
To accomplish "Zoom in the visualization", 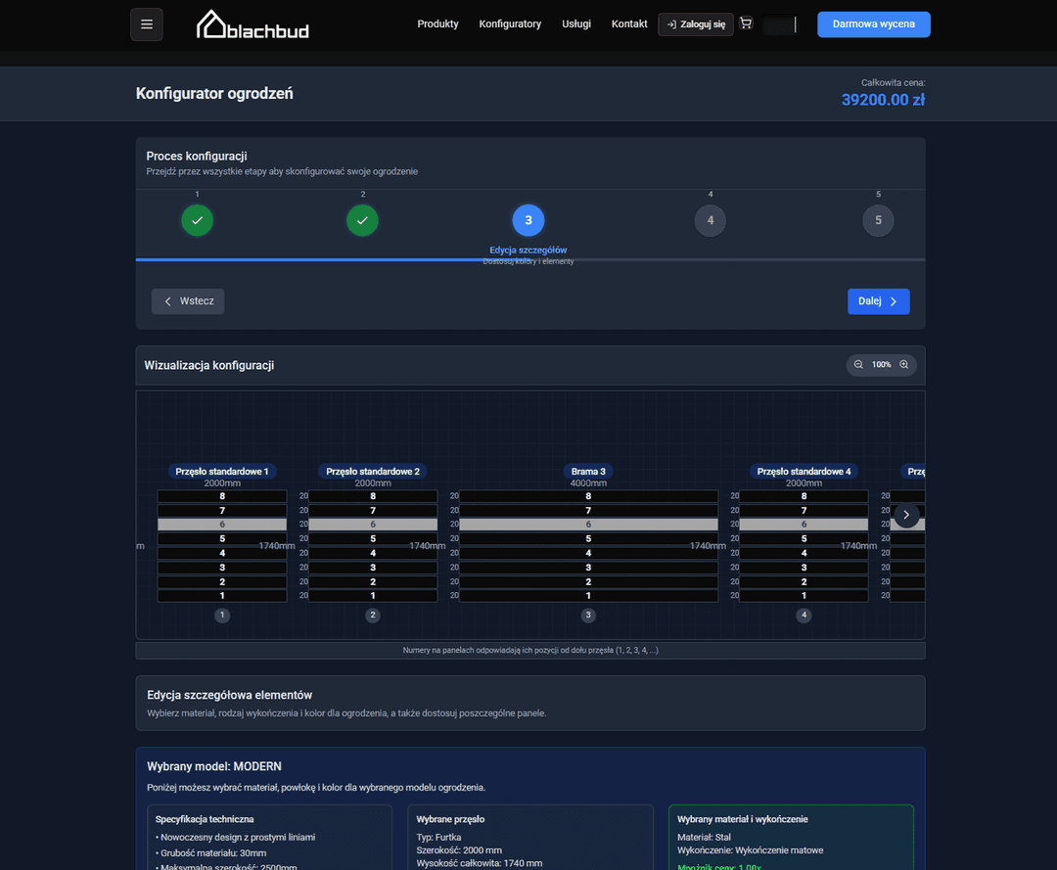I will 904,365.
